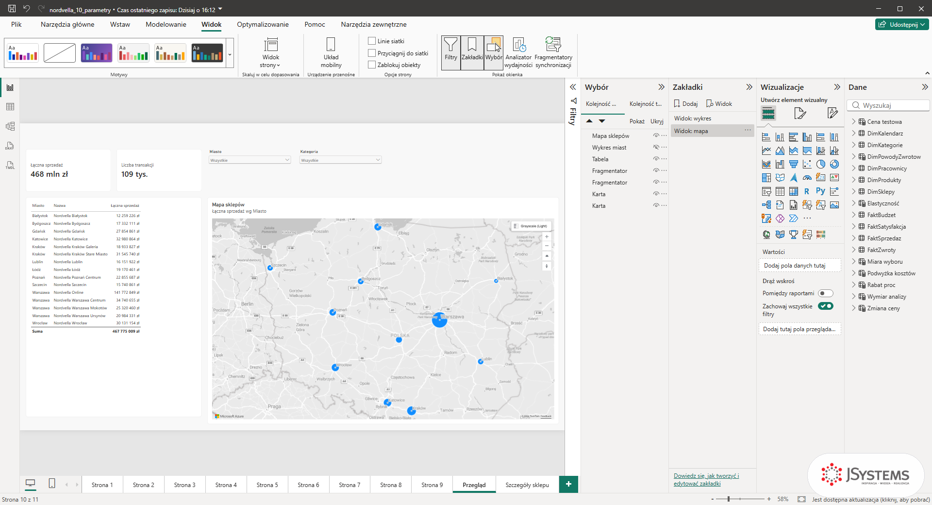The image size is (932, 505).
Task: Open the Modelowanie ribbon tab
Action: pos(166,24)
